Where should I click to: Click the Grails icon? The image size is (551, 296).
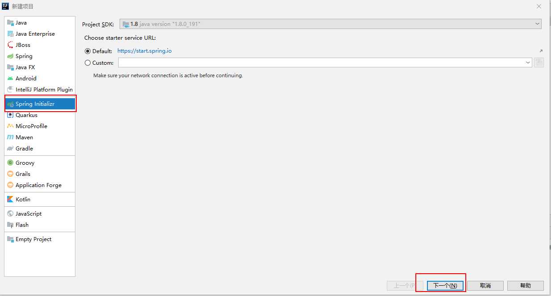[11, 174]
